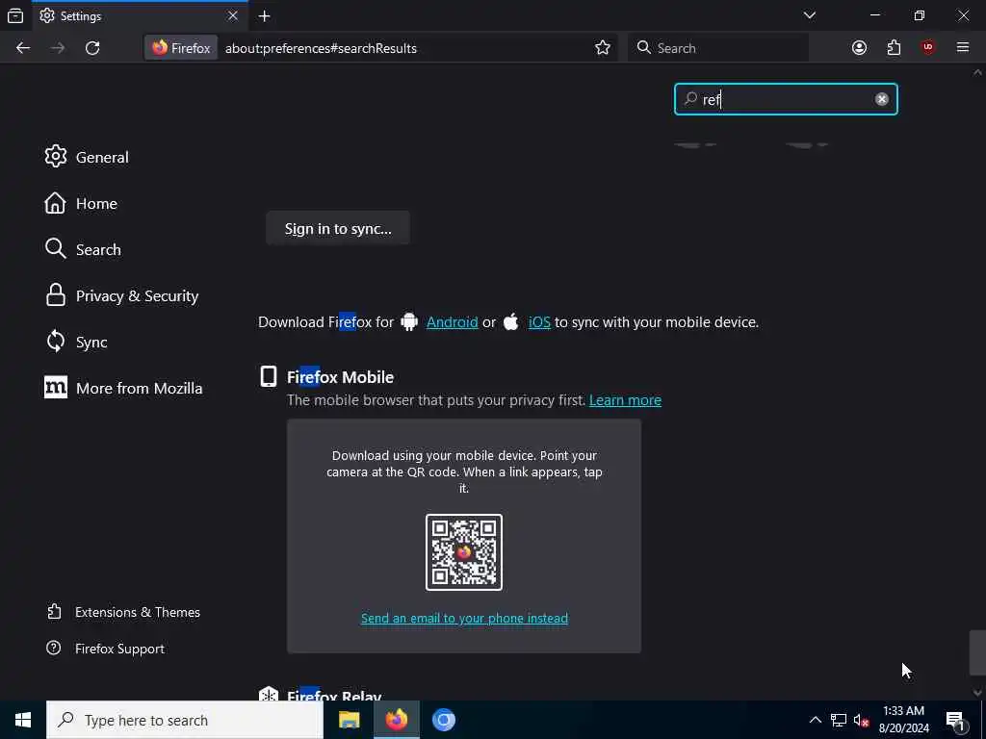This screenshot has height=739, width=986.
Task: Open the Firefox application hamburger menu
Action: 963,48
